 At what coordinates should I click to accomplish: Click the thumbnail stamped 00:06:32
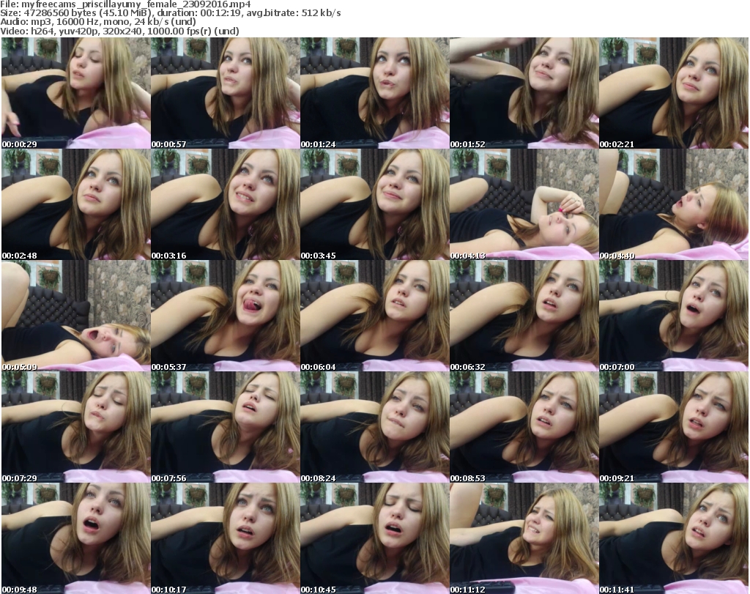click(524, 316)
